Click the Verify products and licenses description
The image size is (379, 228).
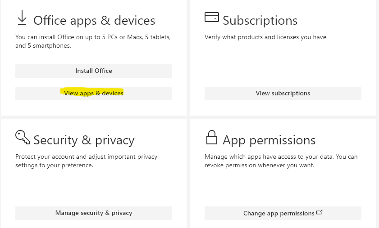pyautogui.click(x=266, y=37)
